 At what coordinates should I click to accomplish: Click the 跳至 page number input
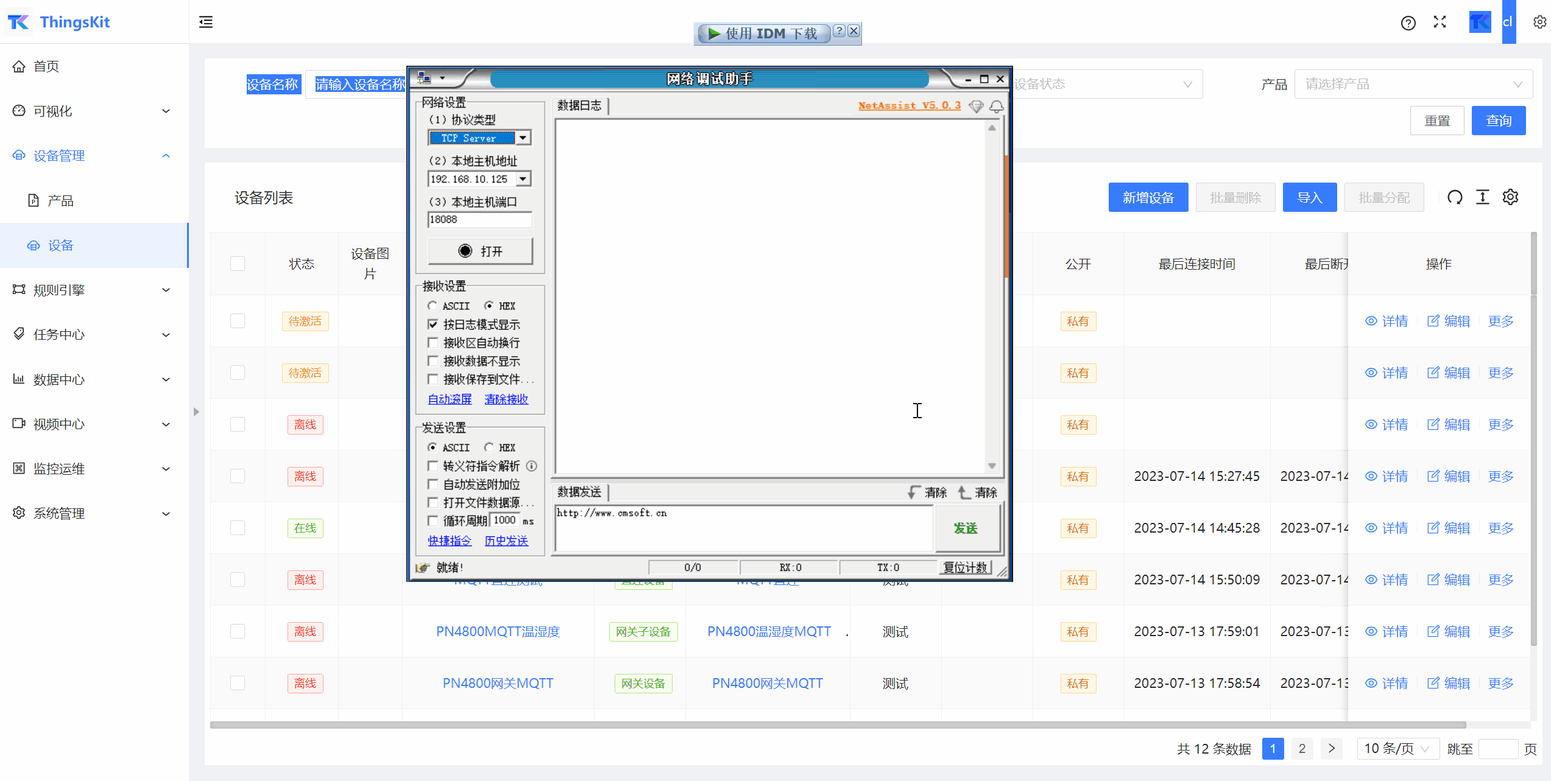(1499, 749)
